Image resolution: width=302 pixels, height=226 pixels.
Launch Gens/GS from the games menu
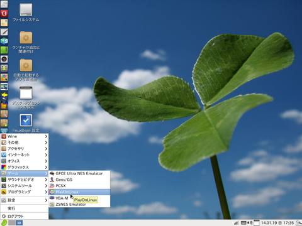79,180
